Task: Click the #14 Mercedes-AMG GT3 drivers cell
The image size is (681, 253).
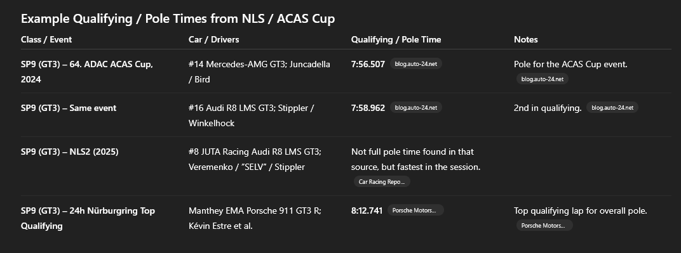Action: 259,72
